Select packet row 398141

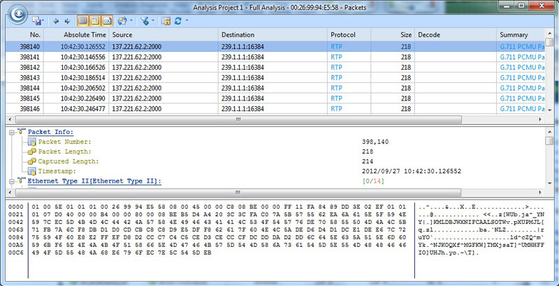click(x=275, y=57)
